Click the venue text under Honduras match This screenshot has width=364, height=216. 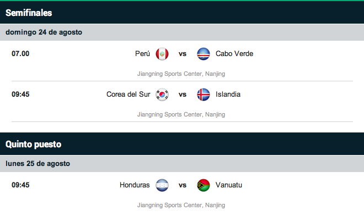(x=181, y=205)
